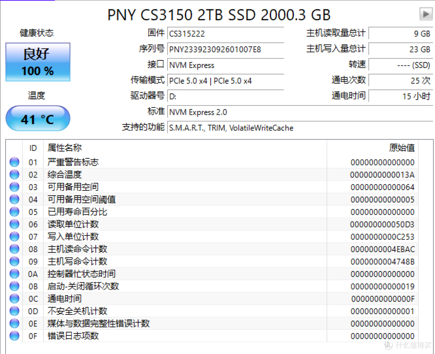Viewport: 435px width, 354px height.
Task: Click the temperature indicator showing 41 °C
Action: click(37, 118)
